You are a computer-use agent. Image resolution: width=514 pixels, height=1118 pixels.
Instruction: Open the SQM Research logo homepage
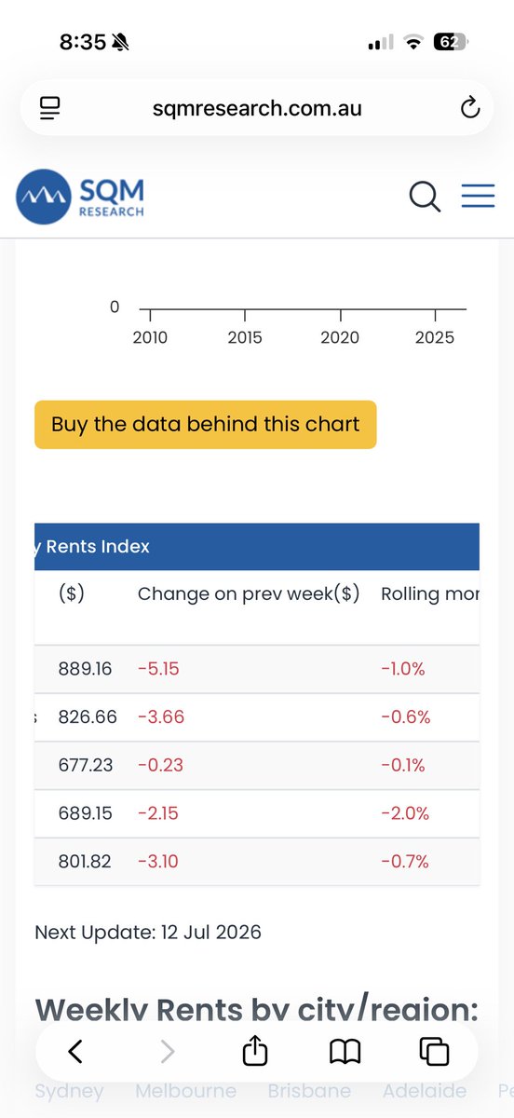(81, 197)
